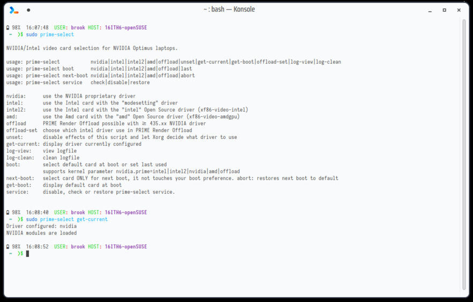Click 'display default card at boot' row
Image resolution: width=473 pixels, height=302 pixels.
[64, 185]
